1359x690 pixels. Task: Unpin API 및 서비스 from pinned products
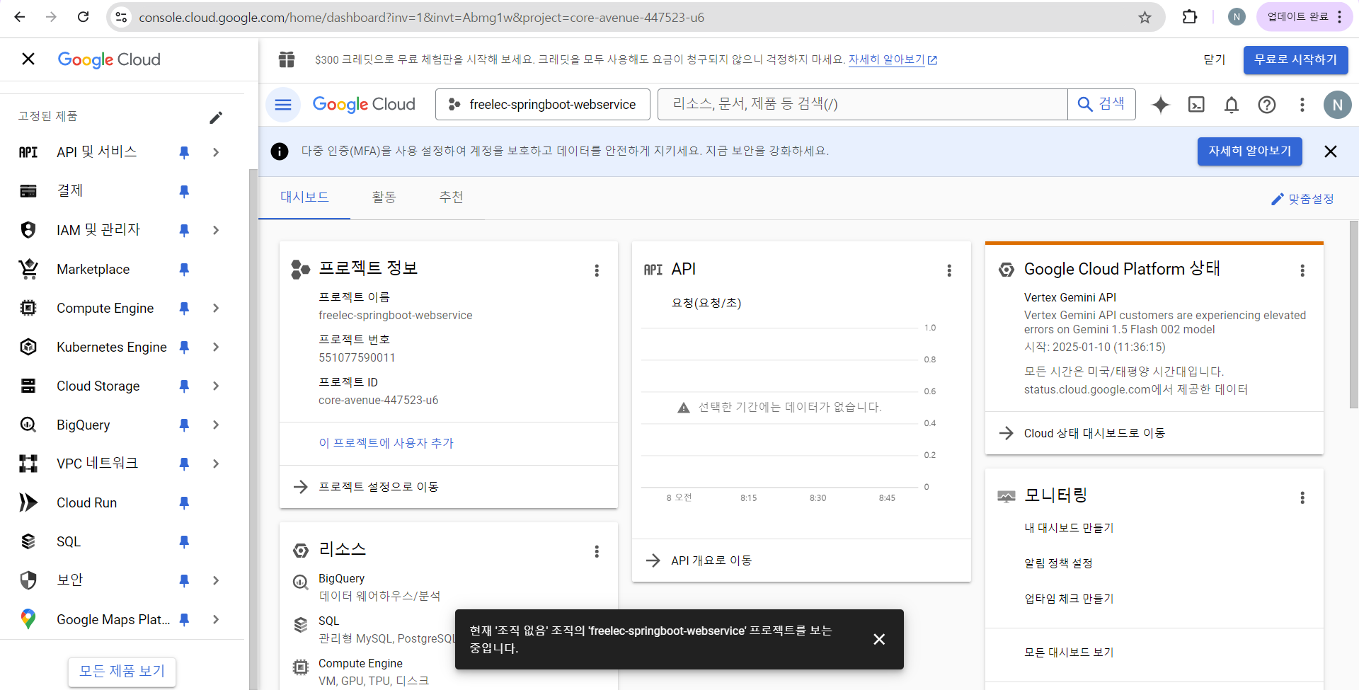[x=184, y=152]
